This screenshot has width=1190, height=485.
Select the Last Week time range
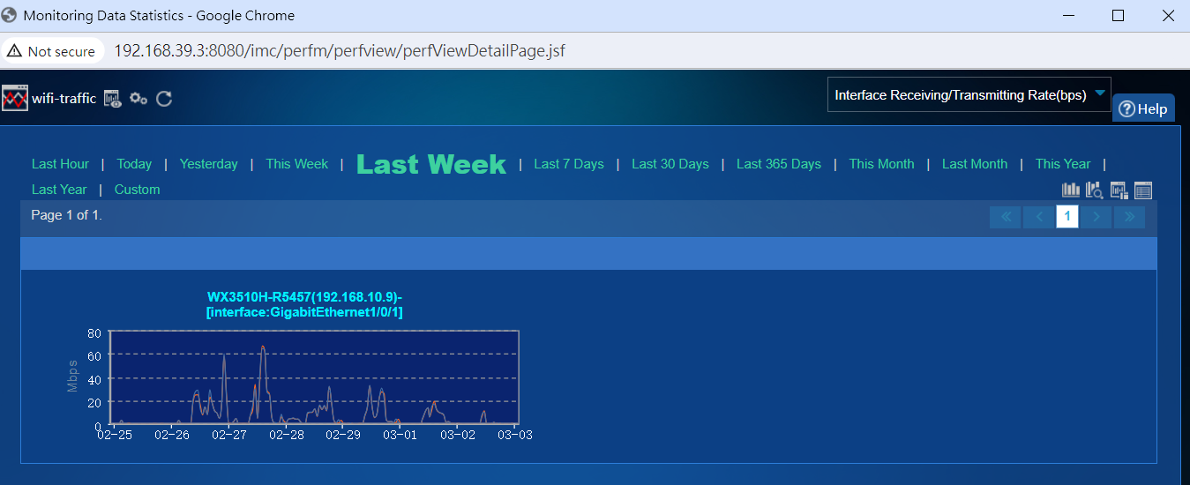431,164
